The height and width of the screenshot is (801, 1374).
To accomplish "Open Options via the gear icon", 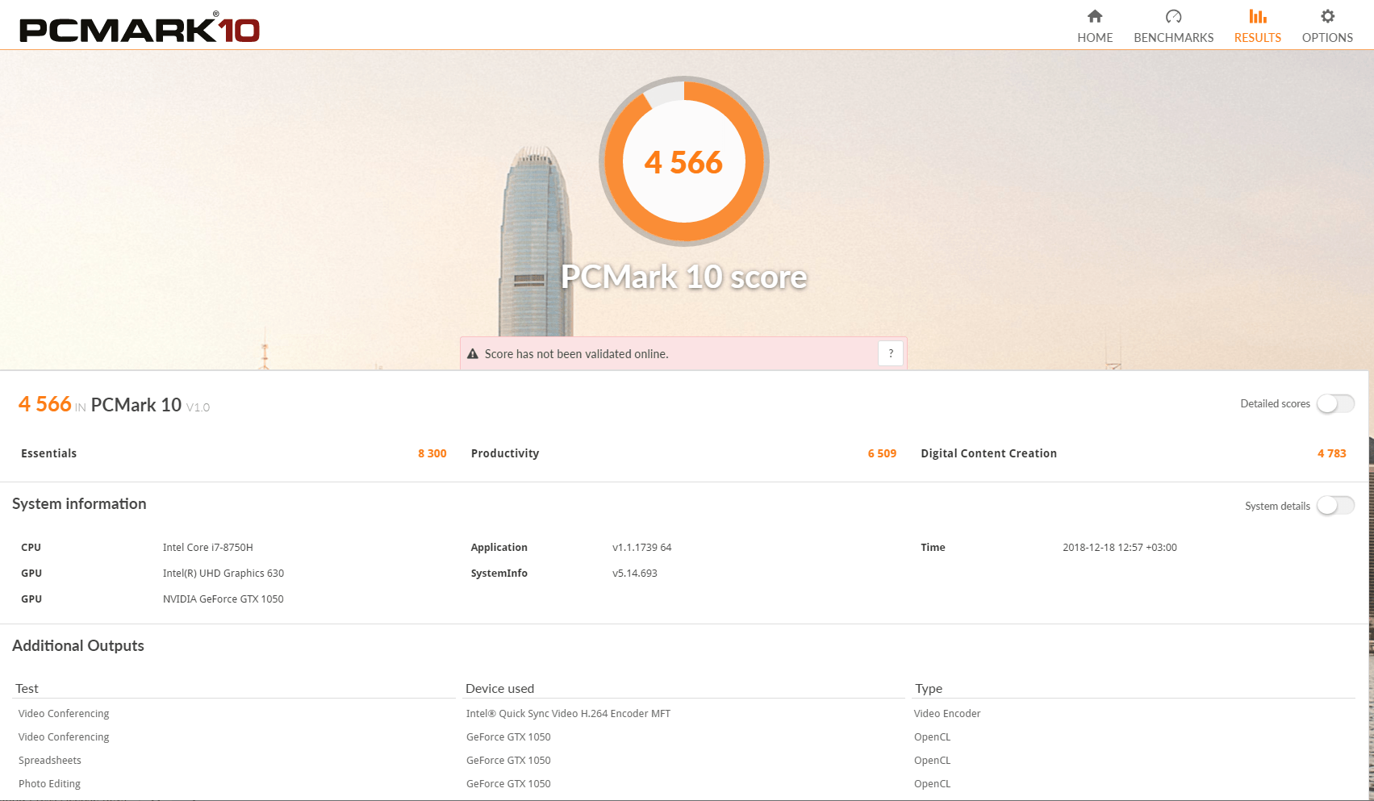I will [1327, 16].
